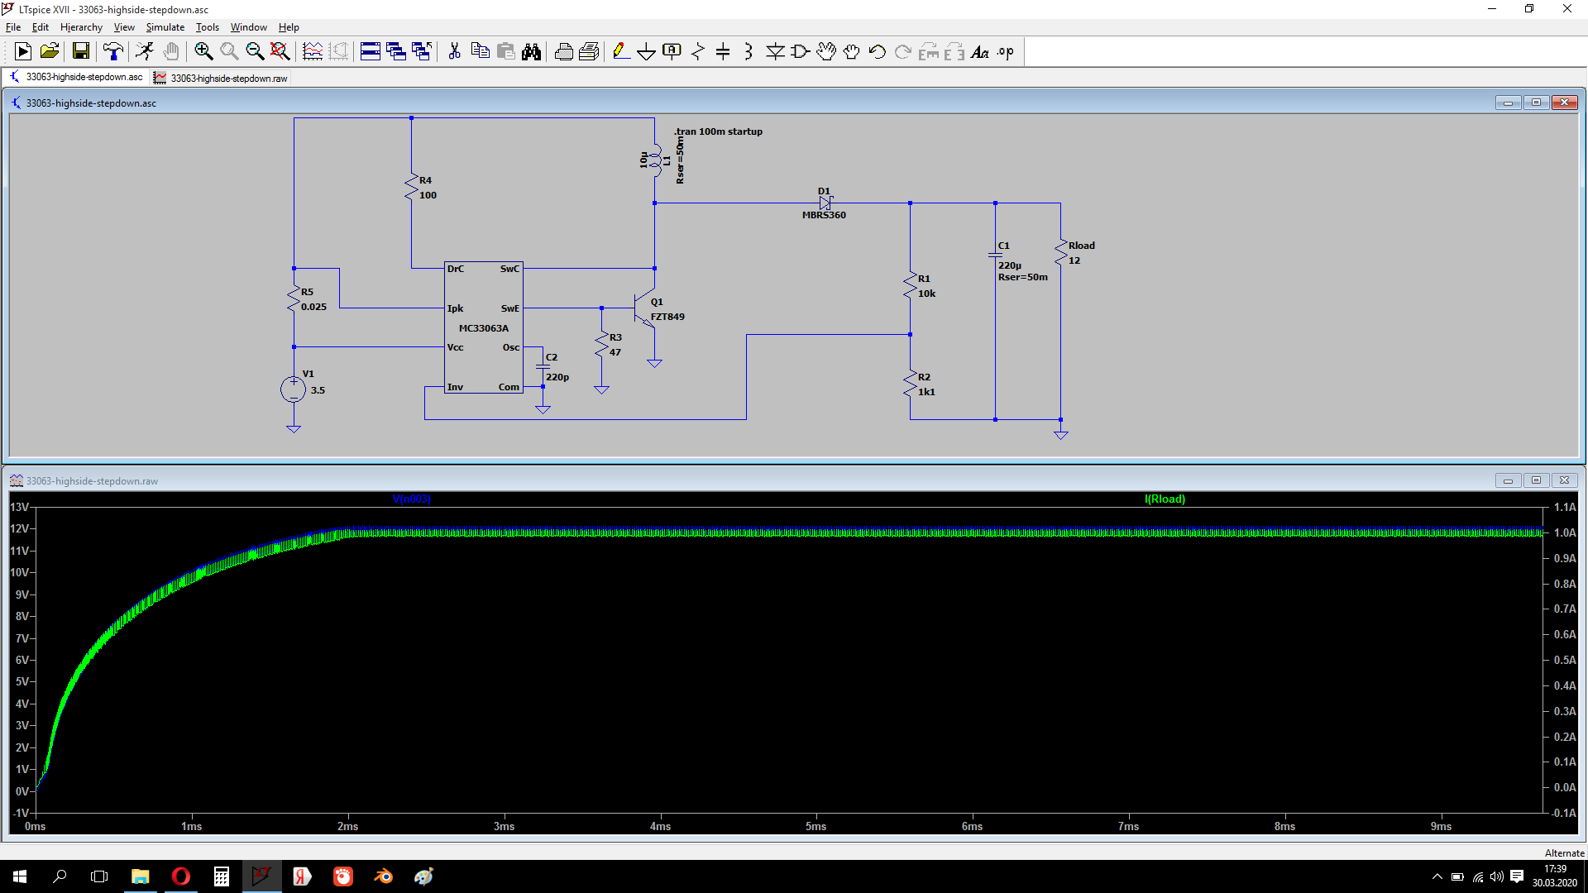Place an Inductor from the toolbar
This screenshot has height=893, width=1588.
coord(749,51)
